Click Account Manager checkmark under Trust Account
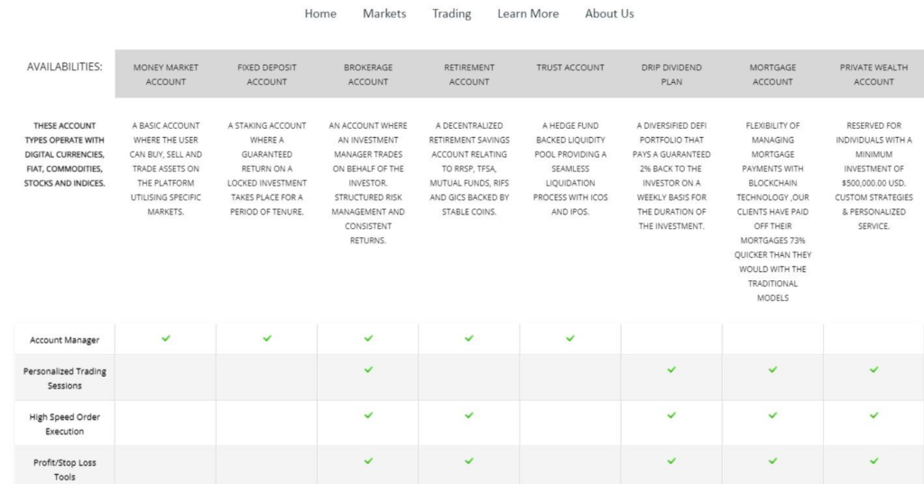The height and width of the screenshot is (484, 924). [570, 338]
